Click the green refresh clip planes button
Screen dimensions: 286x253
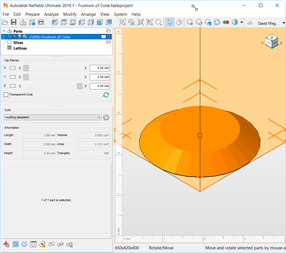pos(106,95)
